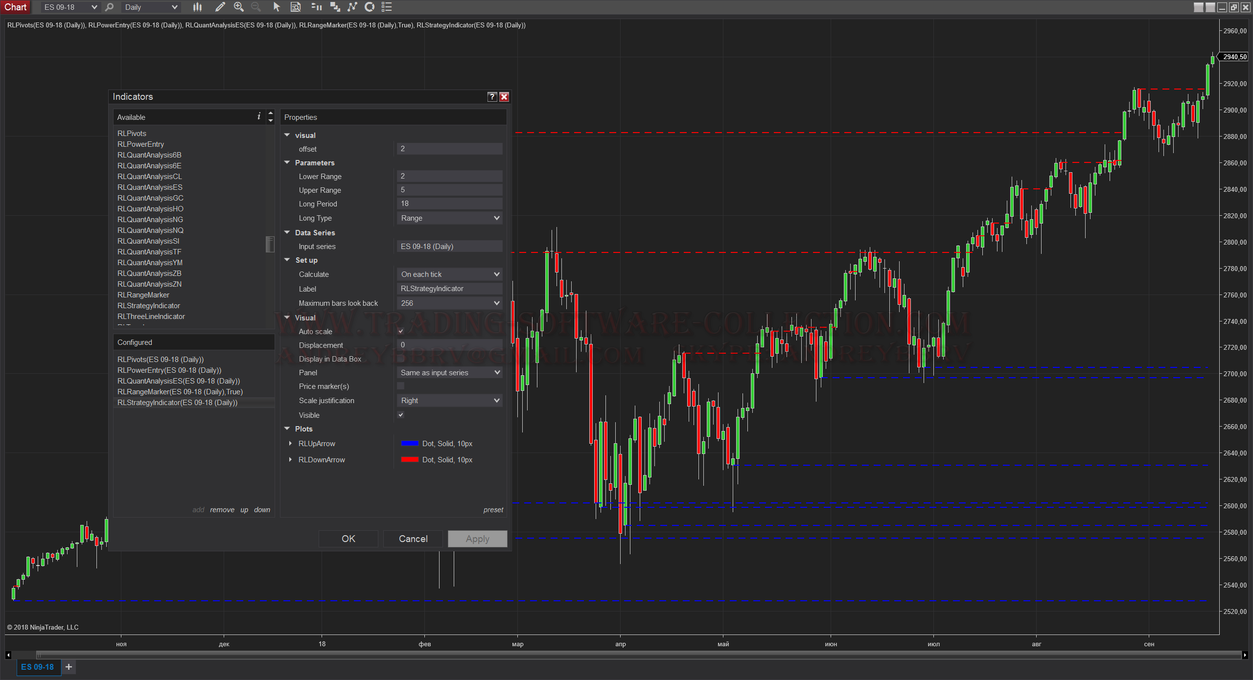Click the red RLDownArrow color swatch
This screenshot has width=1253, height=680.
coord(410,459)
